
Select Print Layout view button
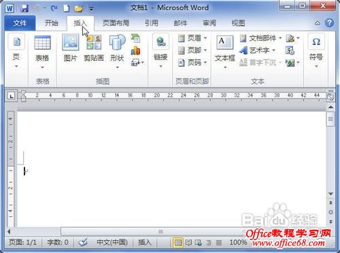click(x=178, y=243)
